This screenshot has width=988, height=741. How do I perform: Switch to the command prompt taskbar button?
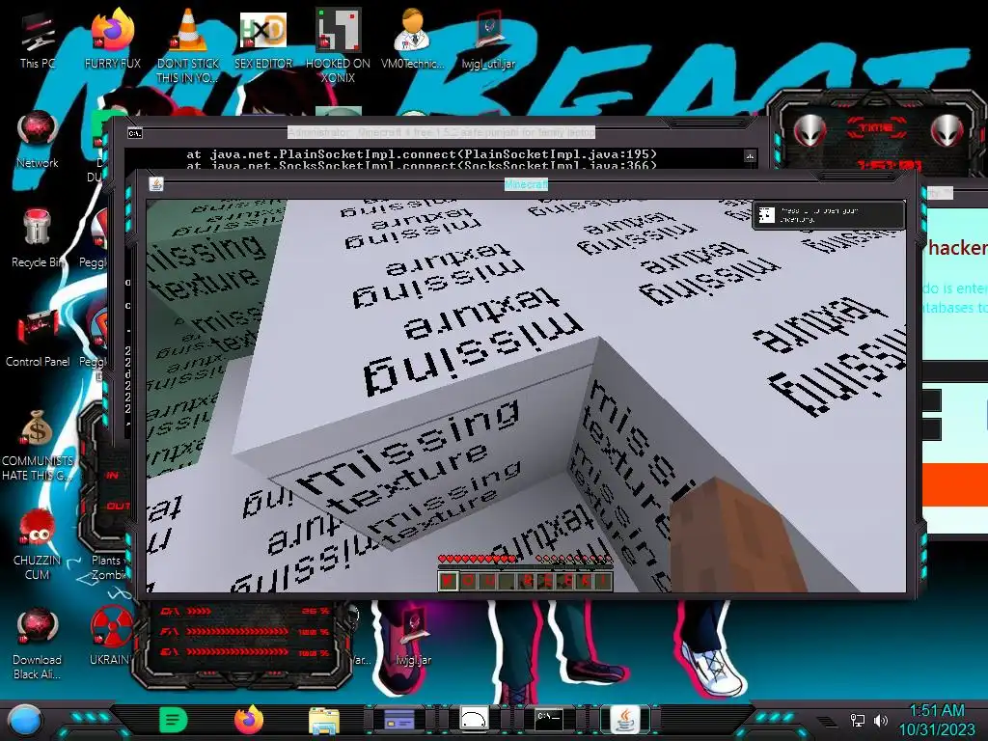click(x=549, y=719)
